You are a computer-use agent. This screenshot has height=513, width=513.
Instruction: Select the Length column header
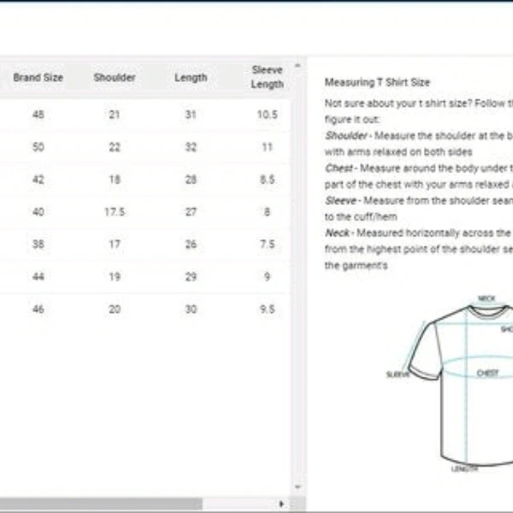[x=191, y=78]
